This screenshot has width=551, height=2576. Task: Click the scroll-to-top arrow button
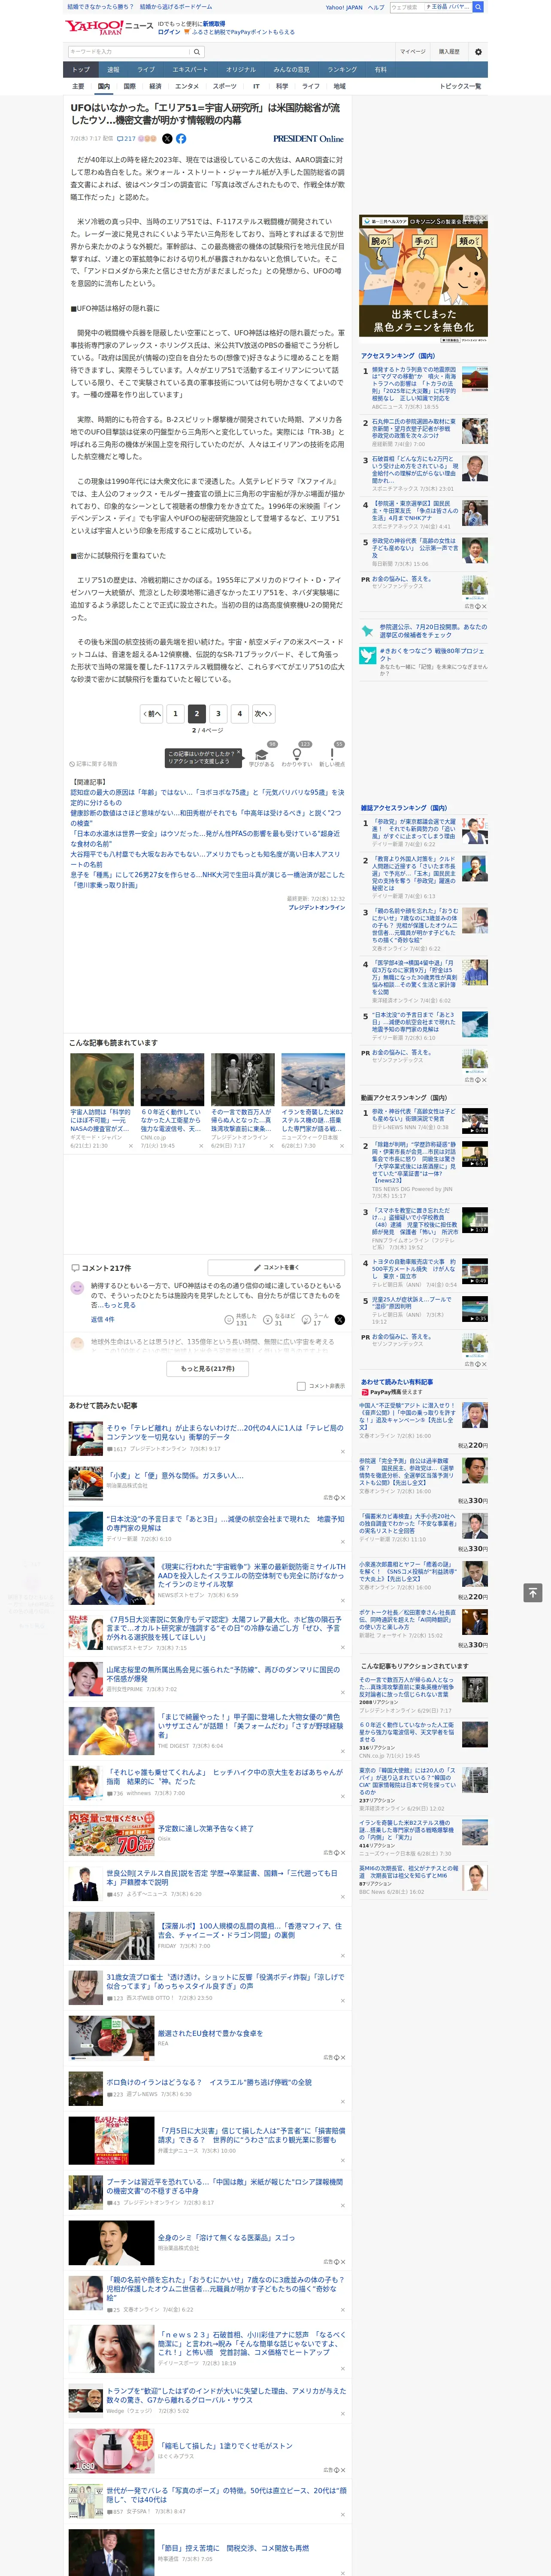pyautogui.click(x=532, y=1592)
